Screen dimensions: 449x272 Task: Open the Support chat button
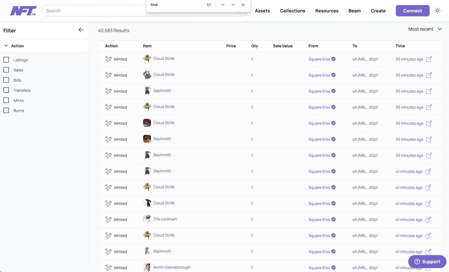[427, 262]
